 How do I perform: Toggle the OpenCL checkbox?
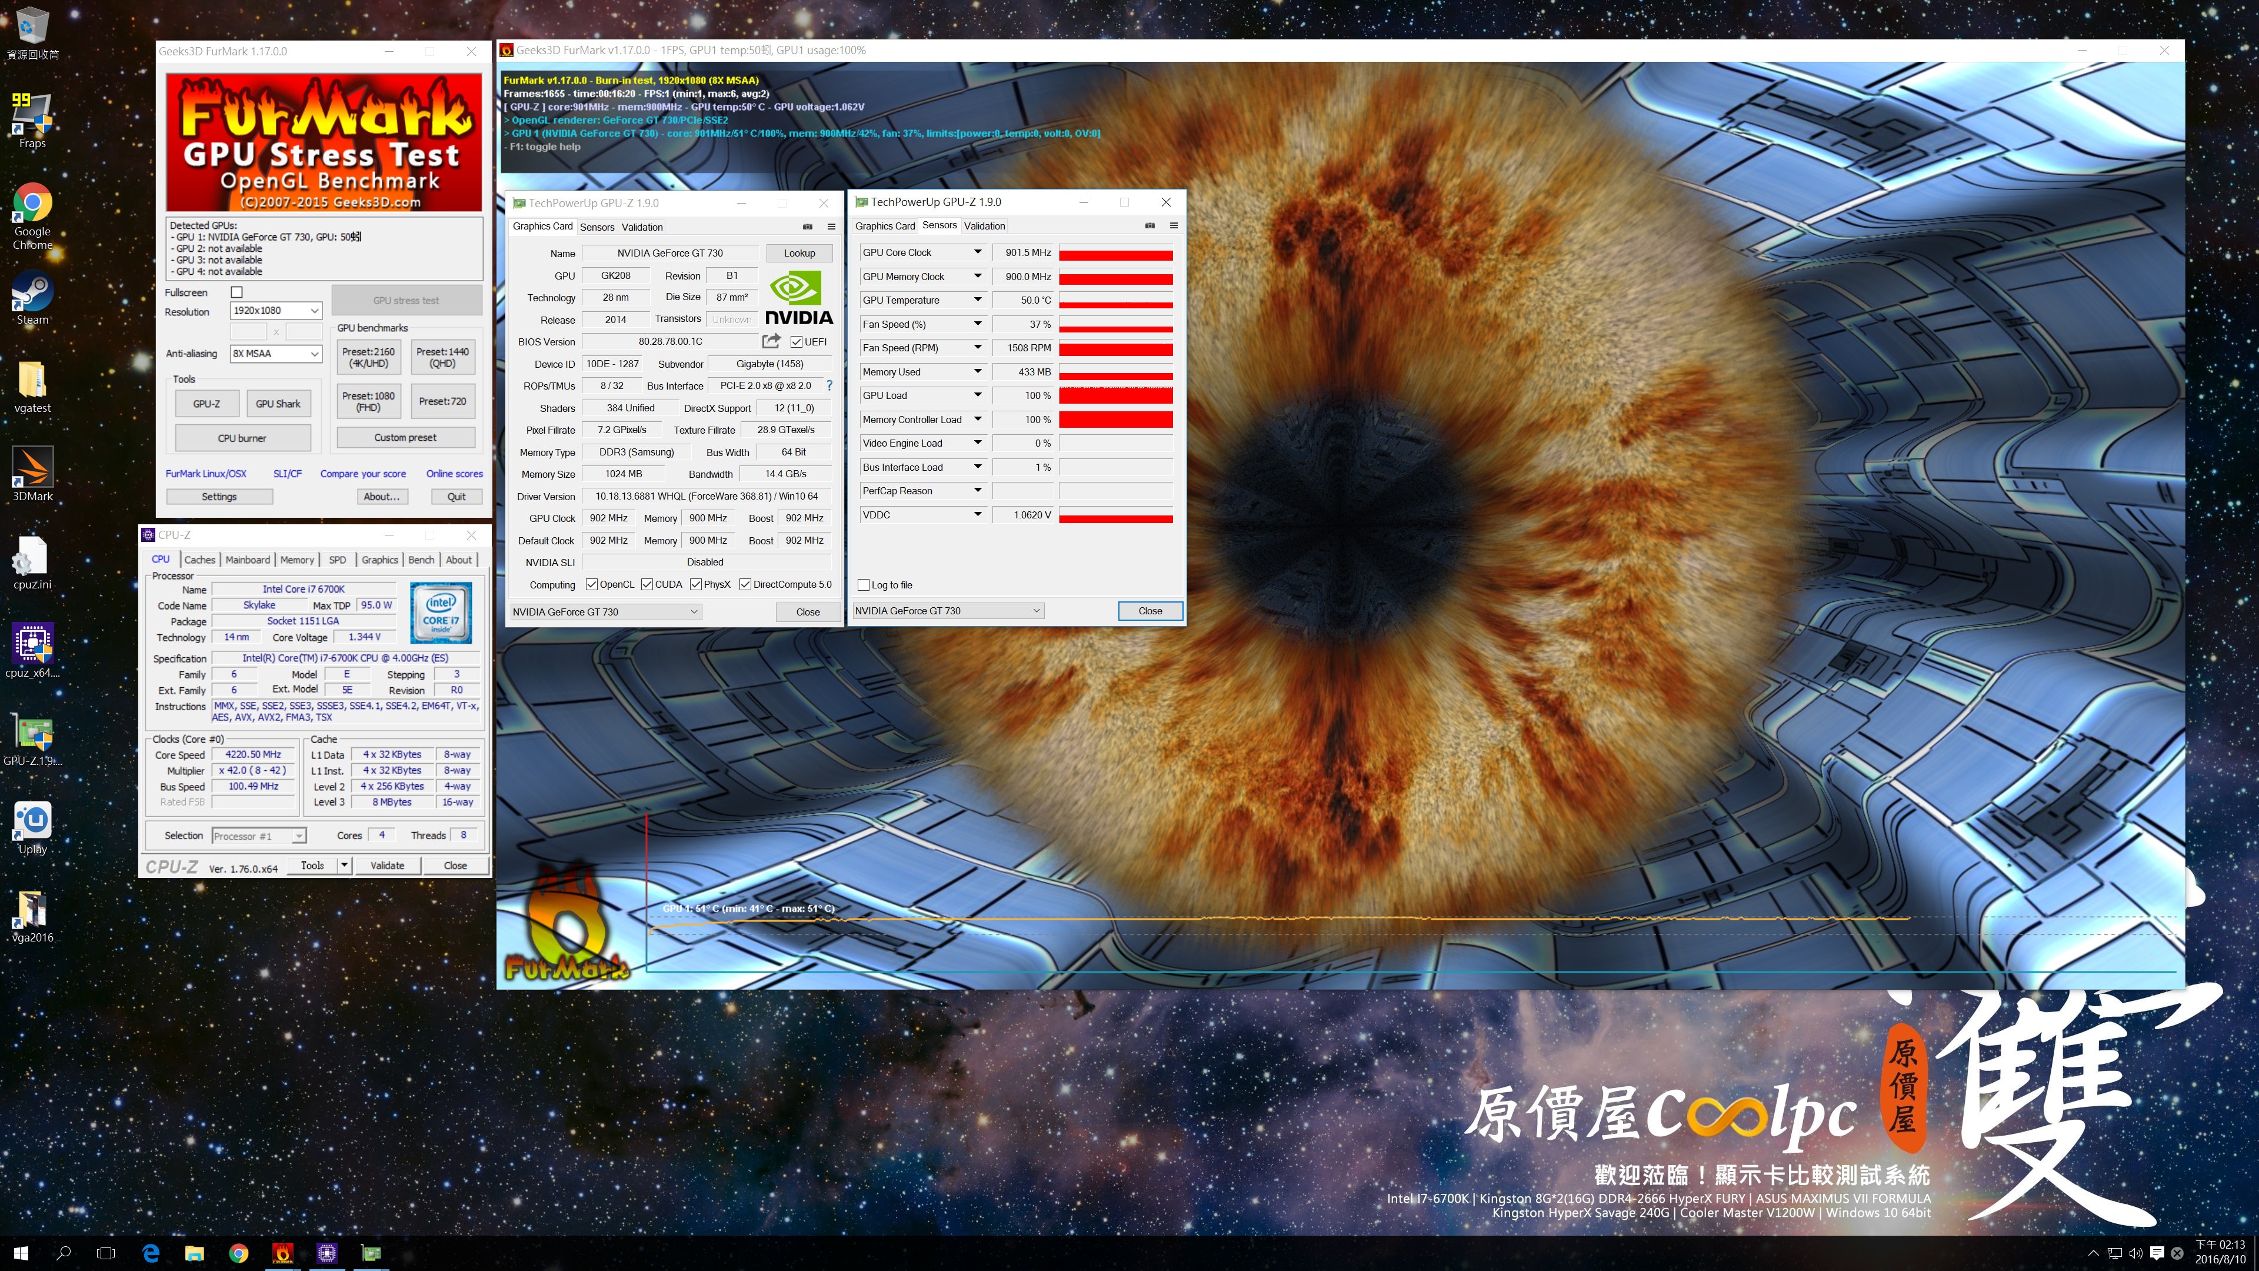pyautogui.click(x=591, y=584)
